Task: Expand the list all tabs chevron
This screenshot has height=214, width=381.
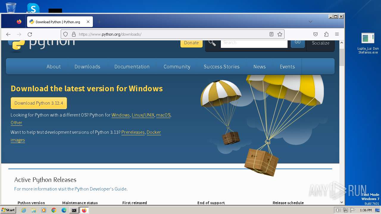Action: 310,22
